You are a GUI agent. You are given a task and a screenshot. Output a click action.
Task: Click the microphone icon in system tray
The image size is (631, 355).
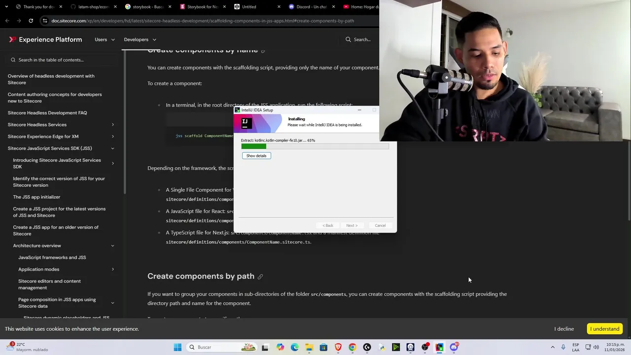[x=563, y=347]
